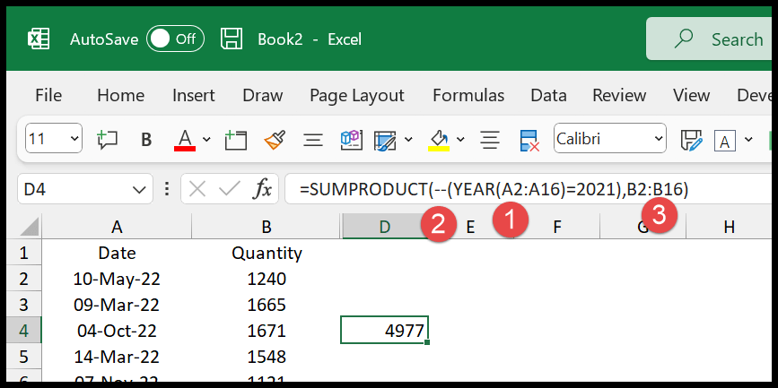Viewport: 778px width, 388px height.
Task: Apply the yellow fill color bucket
Action: click(x=439, y=140)
